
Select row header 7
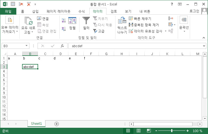click(4, 84)
